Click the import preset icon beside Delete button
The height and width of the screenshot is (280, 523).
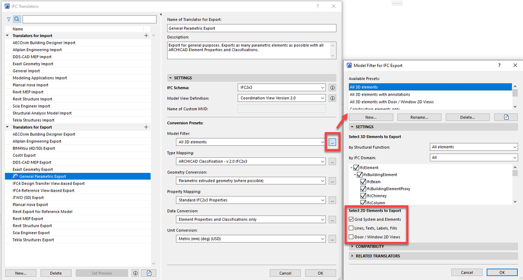(x=506, y=117)
